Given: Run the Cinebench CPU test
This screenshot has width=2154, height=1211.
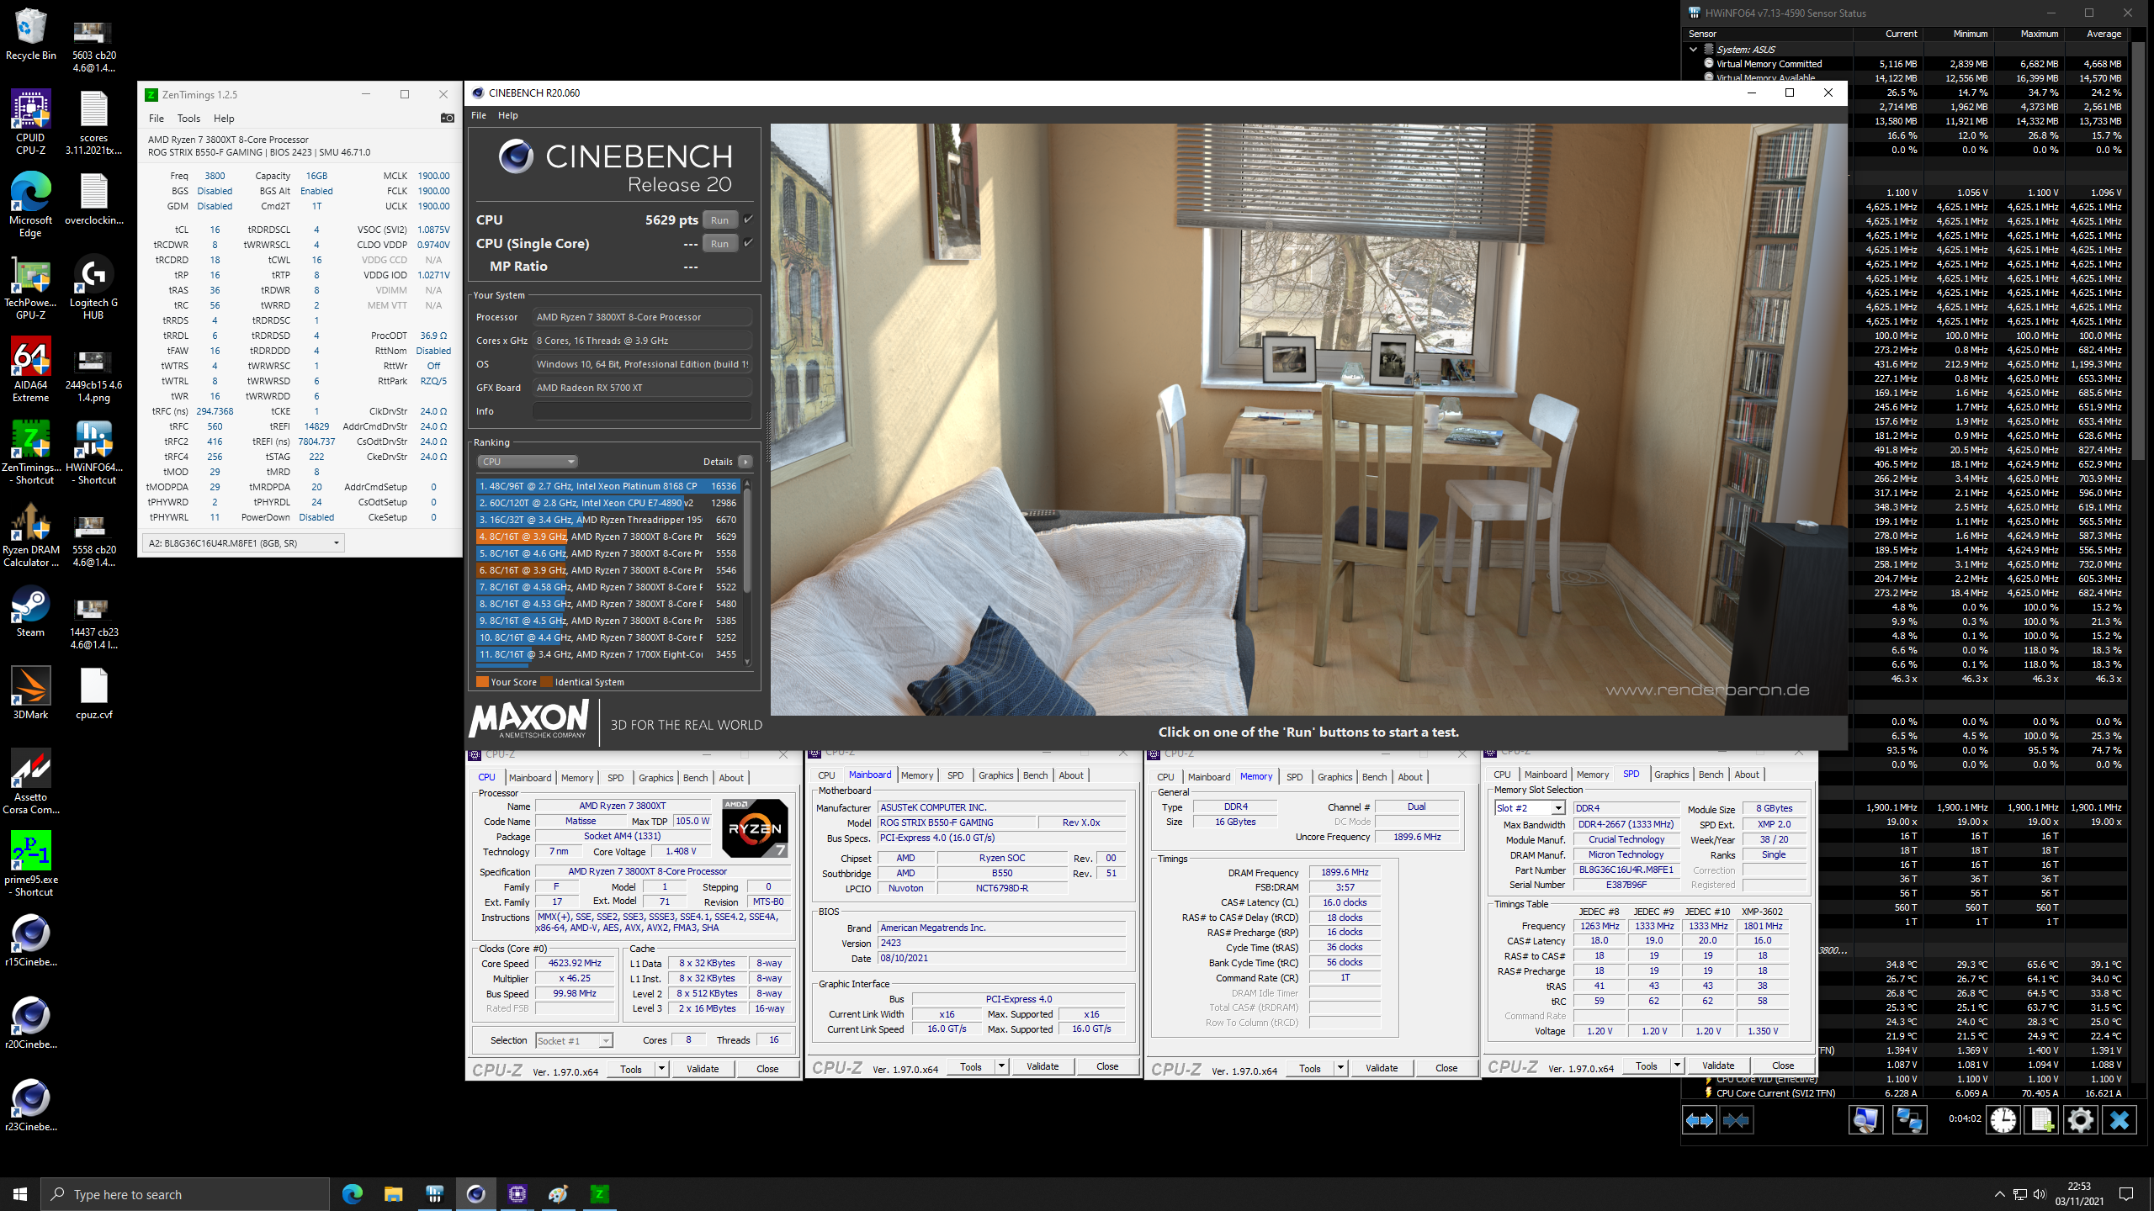Looking at the screenshot, I should 719,220.
